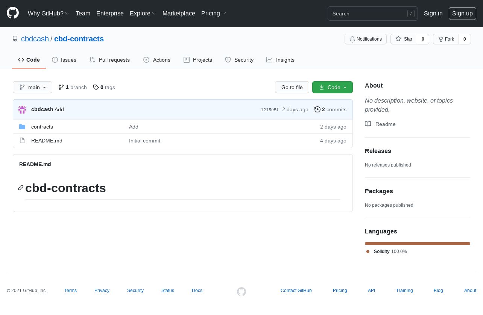Click the contracts folder icon
Image resolution: width=483 pixels, height=315 pixels.
click(x=22, y=127)
